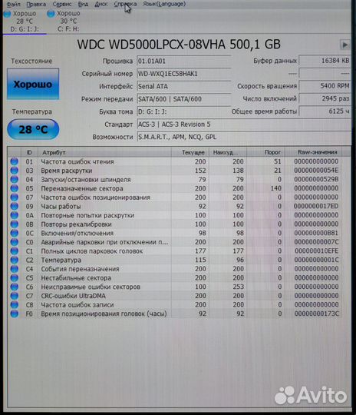Open the Правка menu
The height and width of the screenshot is (415, 356).
click(x=36, y=5)
